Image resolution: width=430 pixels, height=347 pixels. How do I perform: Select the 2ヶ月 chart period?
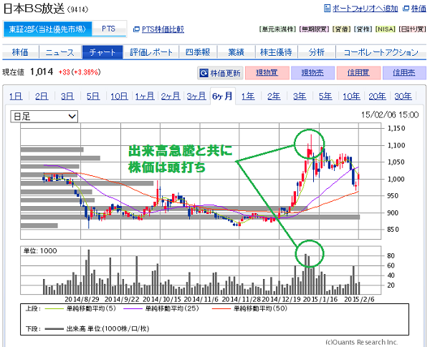tap(171, 97)
